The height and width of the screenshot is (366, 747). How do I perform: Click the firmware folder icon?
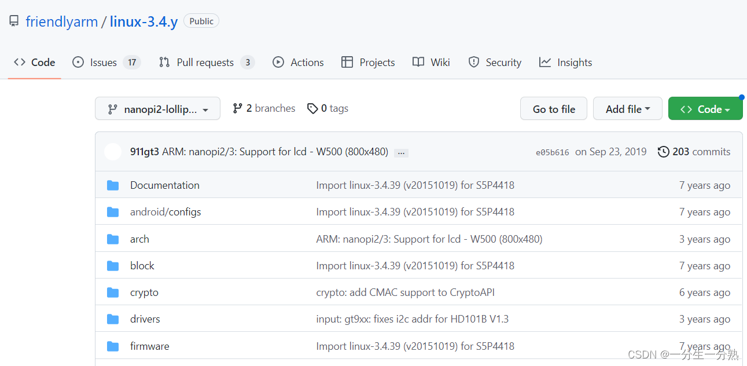click(x=113, y=346)
